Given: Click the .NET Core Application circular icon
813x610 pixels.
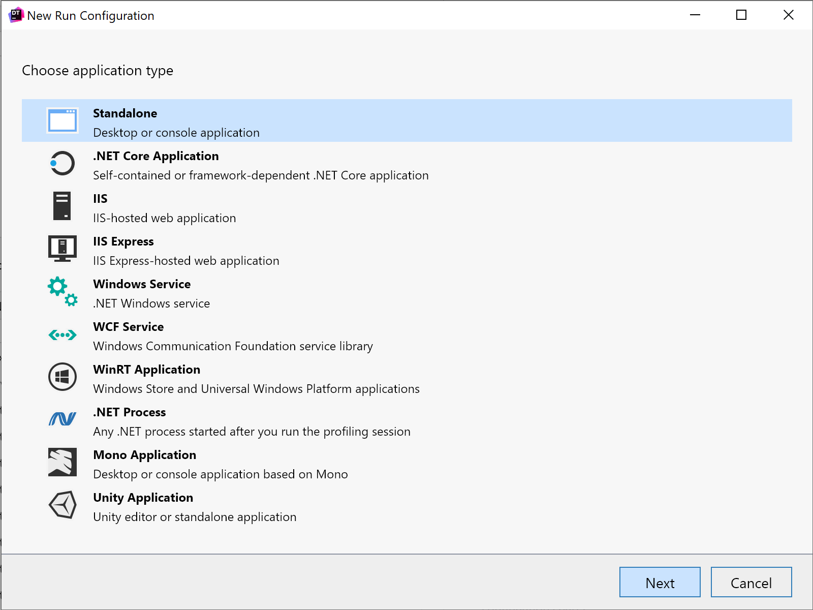Looking at the screenshot, I should coord(62,164).
